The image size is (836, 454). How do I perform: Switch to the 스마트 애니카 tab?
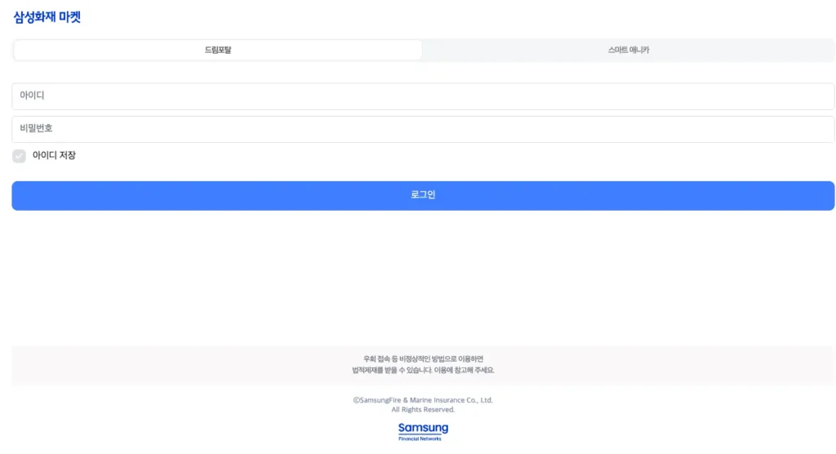click(628, 50)
